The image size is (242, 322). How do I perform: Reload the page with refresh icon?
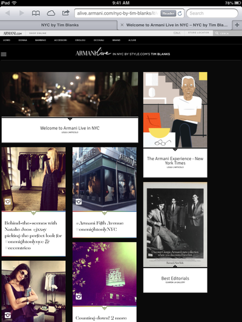(x=180, y=13)
